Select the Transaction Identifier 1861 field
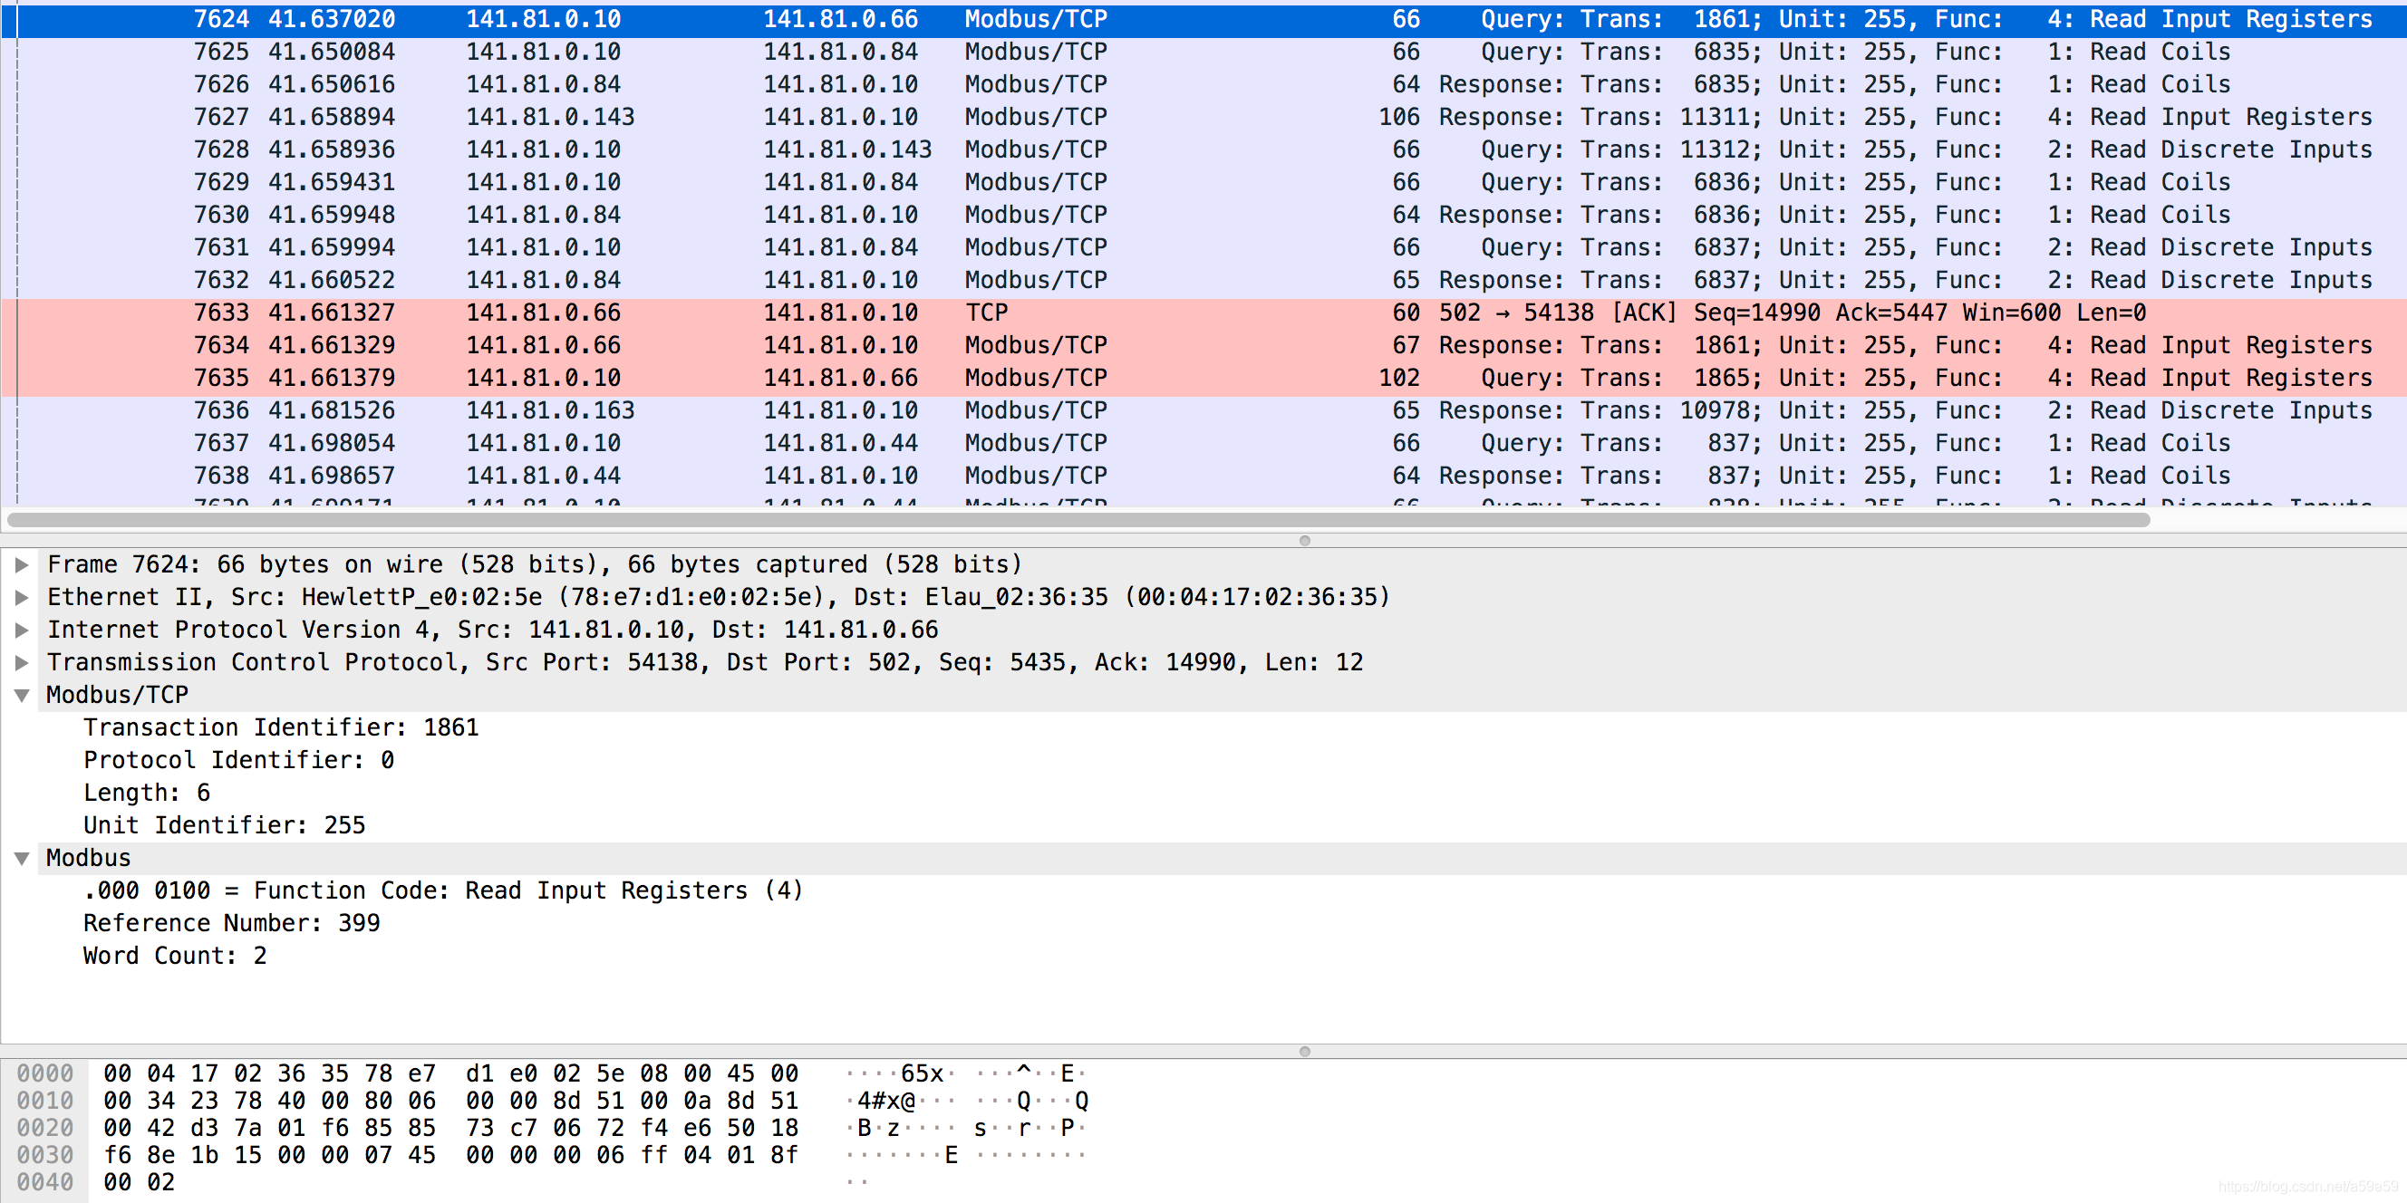 click(280, 727)
